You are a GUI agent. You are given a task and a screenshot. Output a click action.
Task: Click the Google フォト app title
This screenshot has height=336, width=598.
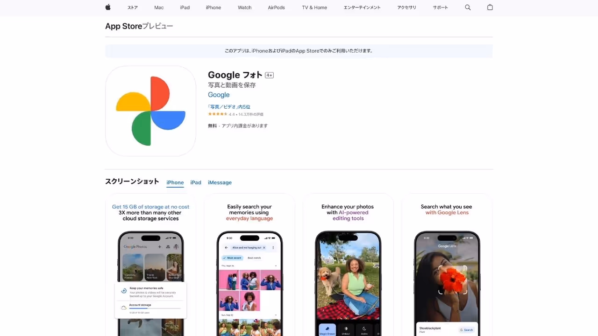coord(235,75)
